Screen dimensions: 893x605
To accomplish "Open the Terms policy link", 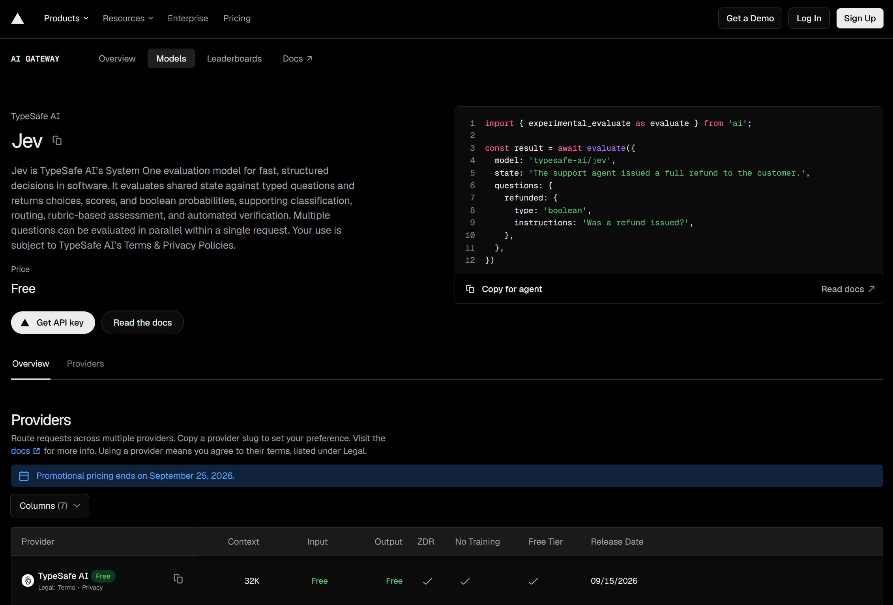I will pyautogui.click(x=138, y=245).
